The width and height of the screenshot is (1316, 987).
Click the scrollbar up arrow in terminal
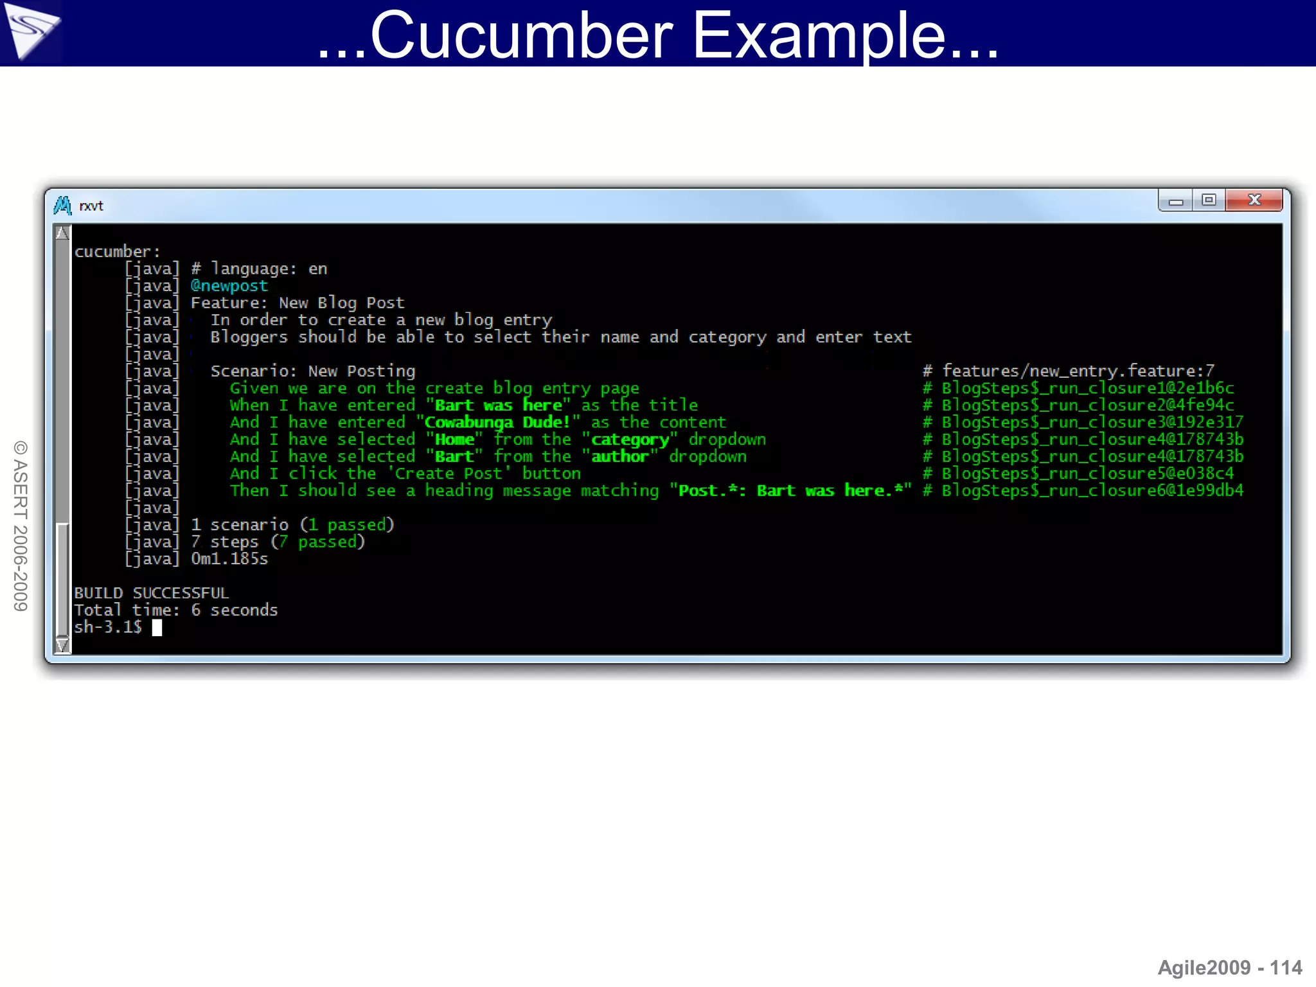[x=62, y=233]
